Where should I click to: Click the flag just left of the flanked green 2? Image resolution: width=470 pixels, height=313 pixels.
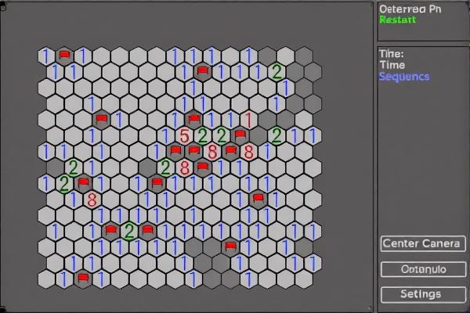[111, 230]
